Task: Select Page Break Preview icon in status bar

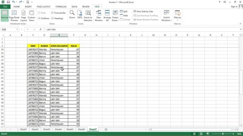Action: point(208,134)
